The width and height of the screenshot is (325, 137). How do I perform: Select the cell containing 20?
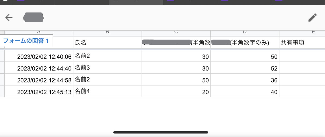[176, 91]
